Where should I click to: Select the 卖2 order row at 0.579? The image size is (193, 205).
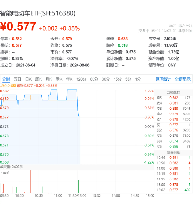click(173, 114)
